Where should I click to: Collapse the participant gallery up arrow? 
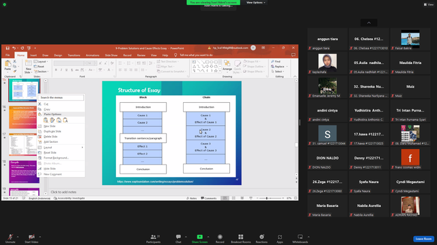click(x=369, y=22)
